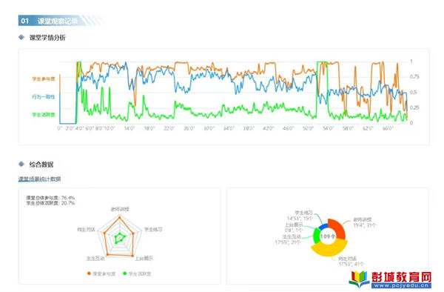Click the 109个 center of the donut chart
This screenshot has height=292, width=444.
pos(328,236)
